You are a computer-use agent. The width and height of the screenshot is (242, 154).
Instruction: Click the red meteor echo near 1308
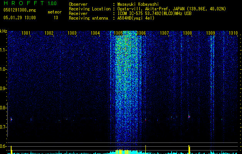coord(189,117)
